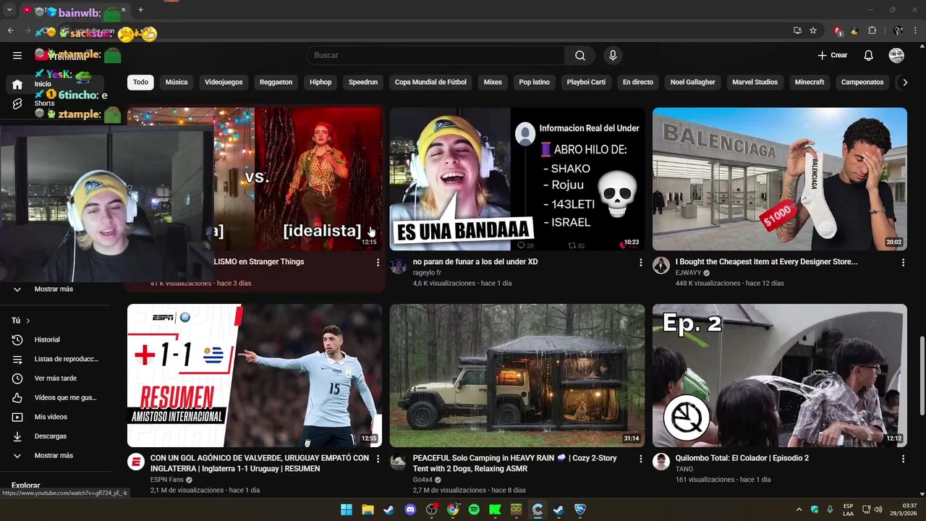Select the Copa Mundial de Fútbol chip

430,82
